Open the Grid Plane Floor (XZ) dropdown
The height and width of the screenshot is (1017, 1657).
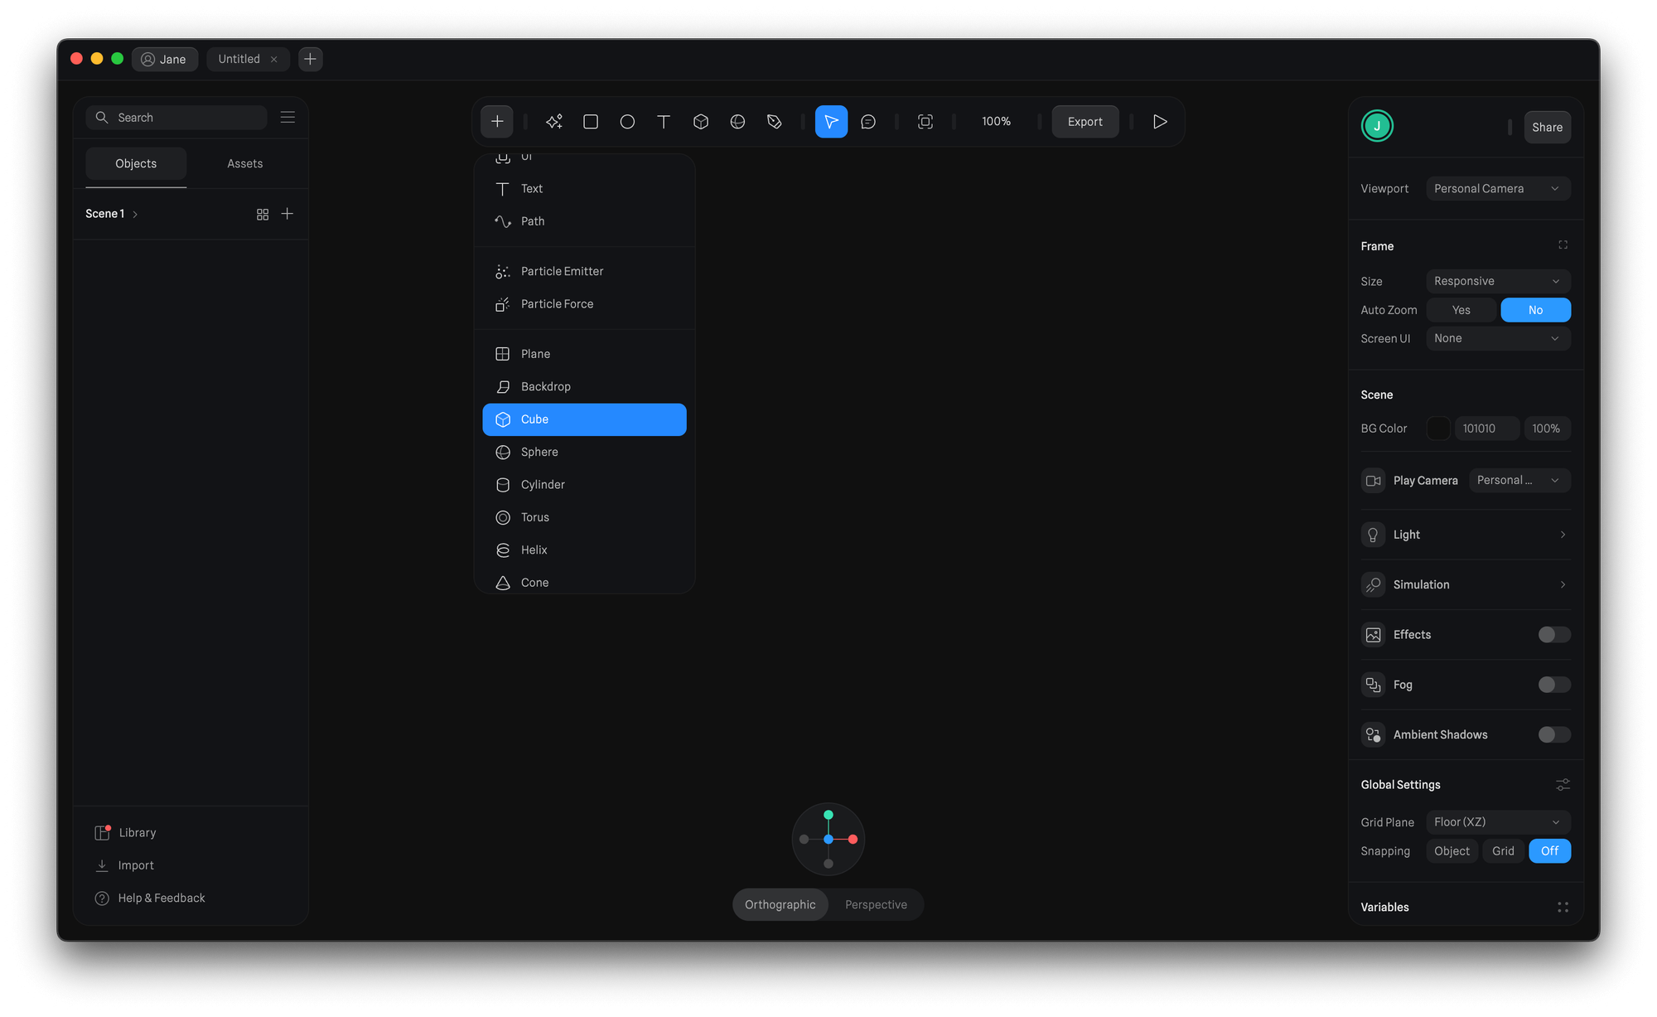1497,822
